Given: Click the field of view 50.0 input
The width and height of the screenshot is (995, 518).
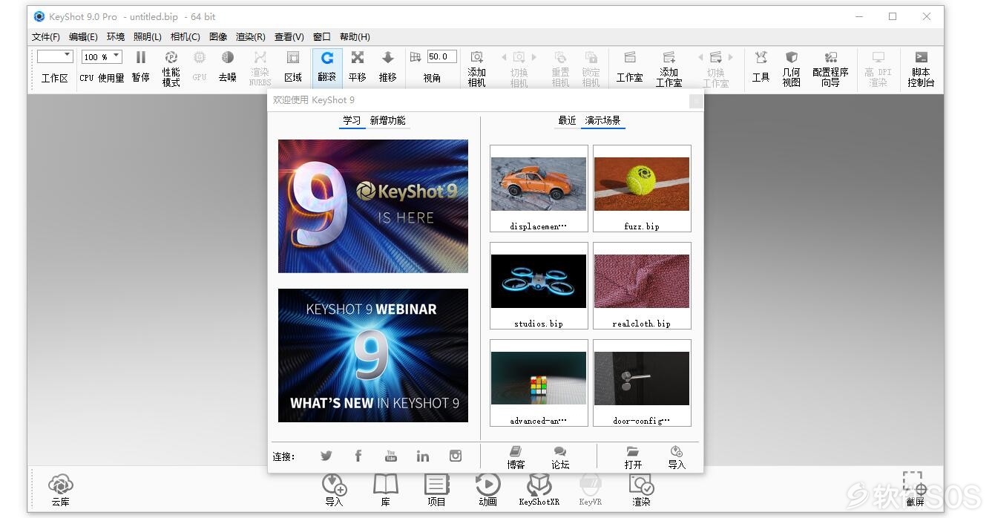Looking at the screenshot, I should click(441, 56).
